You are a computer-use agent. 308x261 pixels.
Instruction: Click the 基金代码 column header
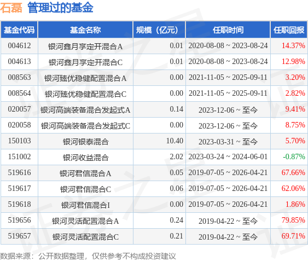[19, 30]
